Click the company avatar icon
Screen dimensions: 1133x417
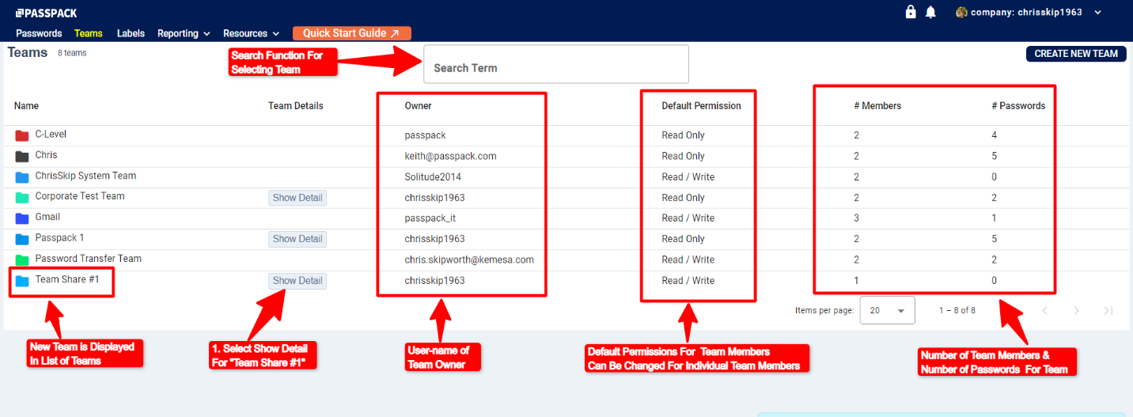pyautogui.click(x=962, y=12)
